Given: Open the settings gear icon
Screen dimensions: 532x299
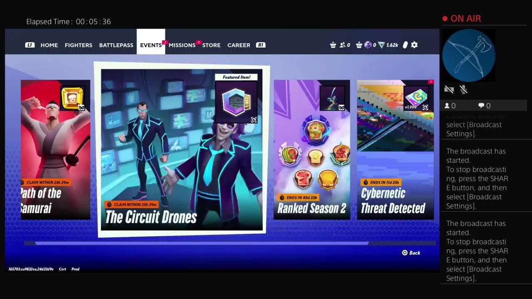Looking at the screenshot, I should coord(414,45).
